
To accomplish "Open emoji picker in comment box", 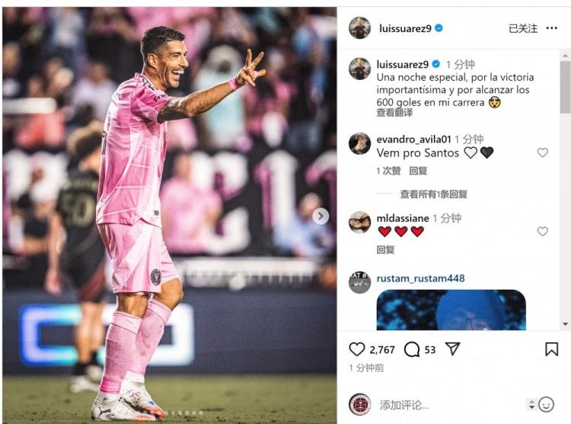I will [x=546, y=404].
